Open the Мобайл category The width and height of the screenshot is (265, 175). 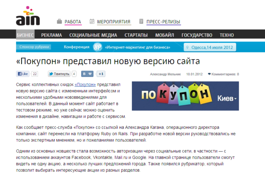165,35
